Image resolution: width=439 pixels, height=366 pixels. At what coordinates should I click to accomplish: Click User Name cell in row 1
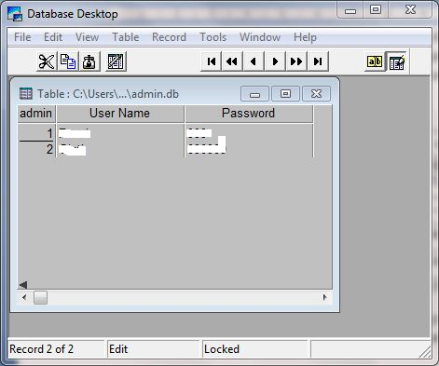click(x=120, y=133)
